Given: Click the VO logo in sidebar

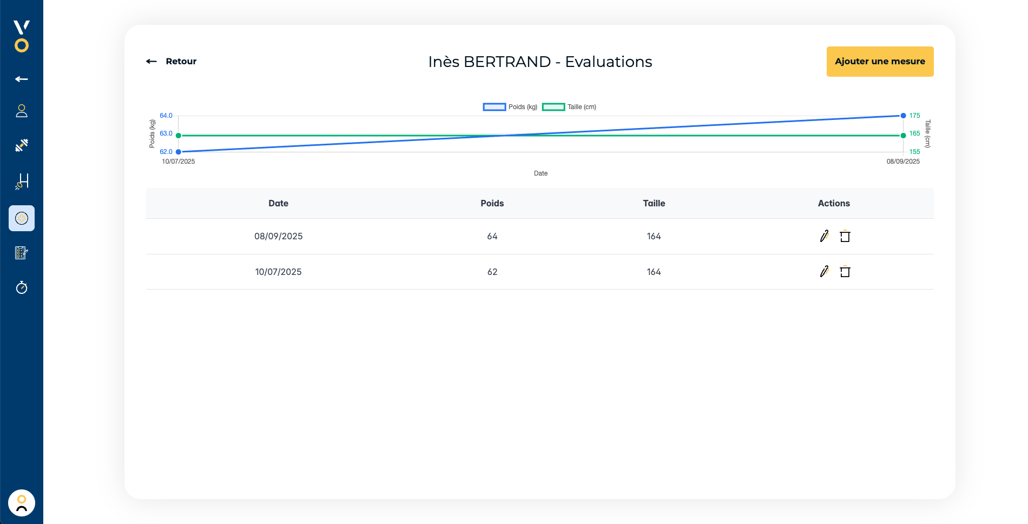Looking at the screenshot, I should click(22, 36).
